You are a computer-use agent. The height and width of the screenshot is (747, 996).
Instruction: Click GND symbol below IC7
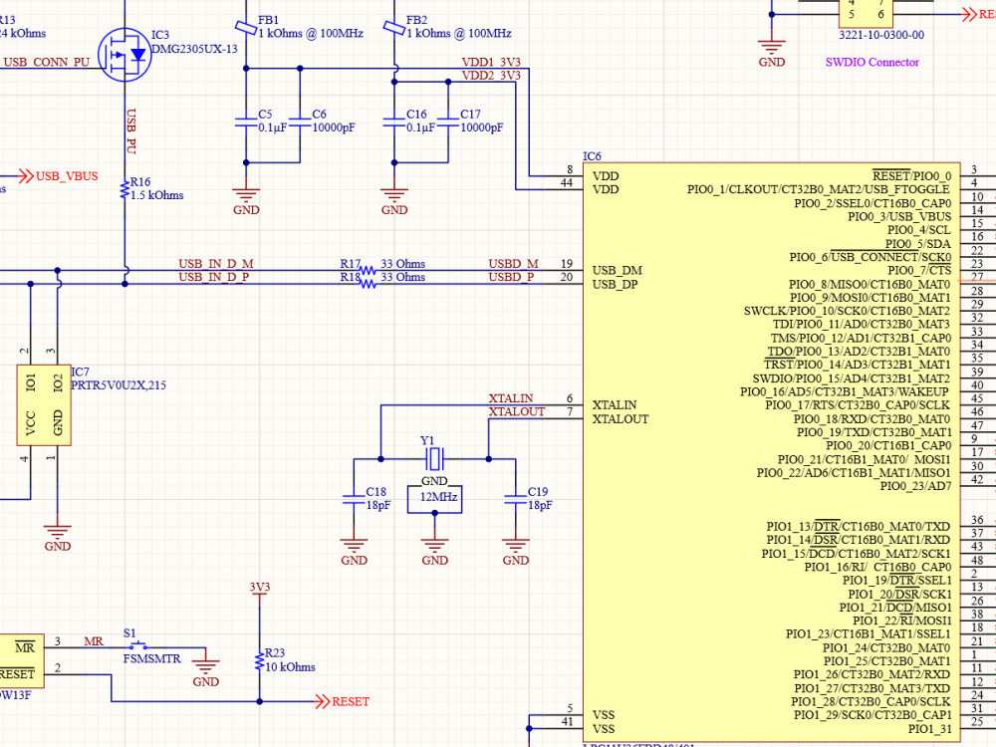point(57,537)
